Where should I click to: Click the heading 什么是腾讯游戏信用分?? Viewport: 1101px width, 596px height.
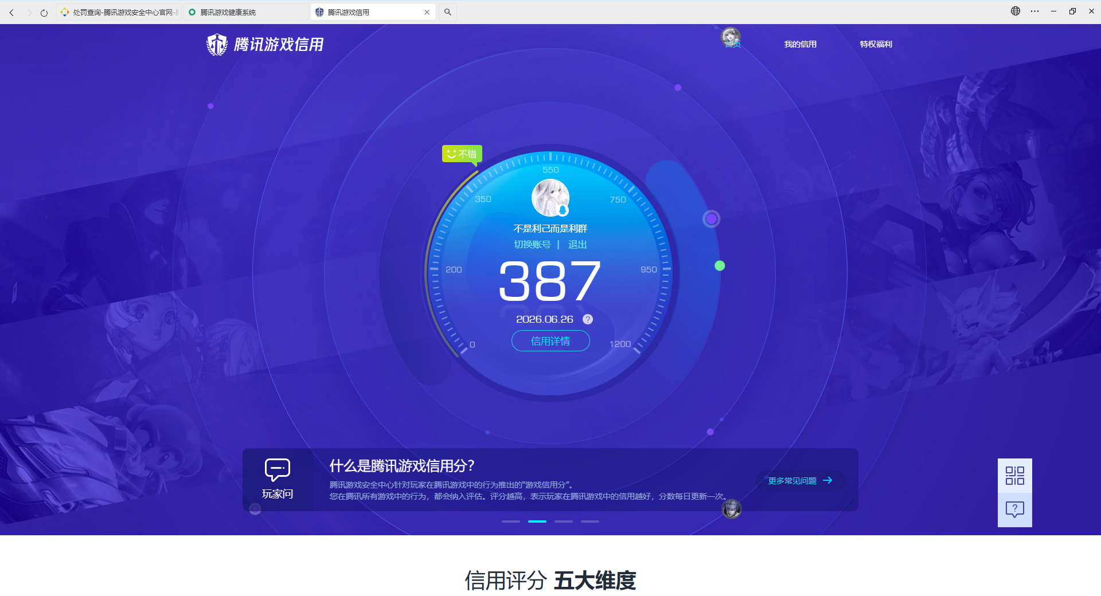(x=402, y=465)
